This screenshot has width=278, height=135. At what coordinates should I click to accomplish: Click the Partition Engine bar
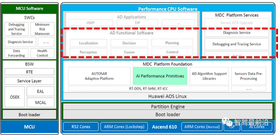click(x=168, y=106)
